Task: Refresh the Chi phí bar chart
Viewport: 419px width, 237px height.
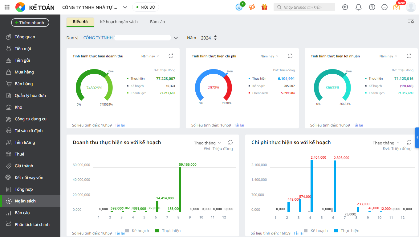Action: pos(409,142)
